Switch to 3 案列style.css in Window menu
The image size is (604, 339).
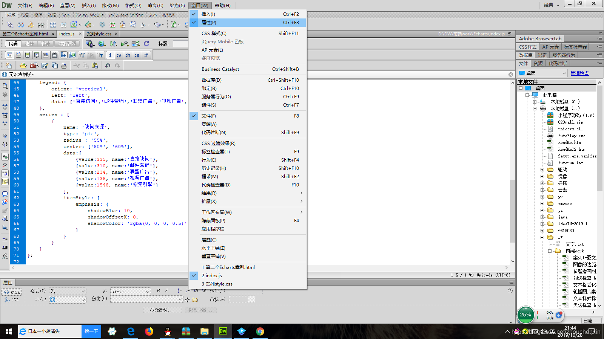(247, 284)
